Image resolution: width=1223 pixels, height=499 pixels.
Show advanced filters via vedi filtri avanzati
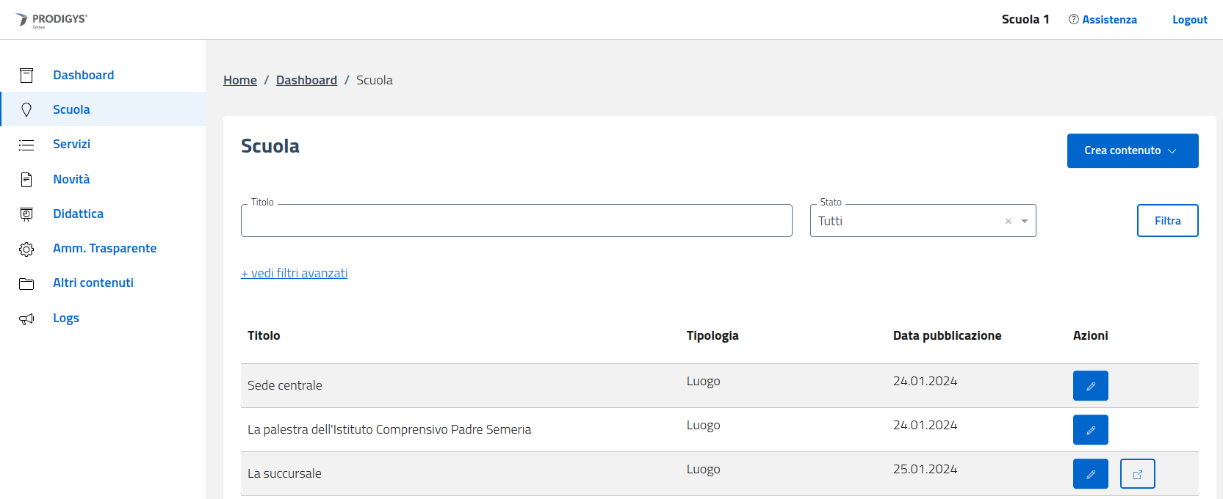295,273
